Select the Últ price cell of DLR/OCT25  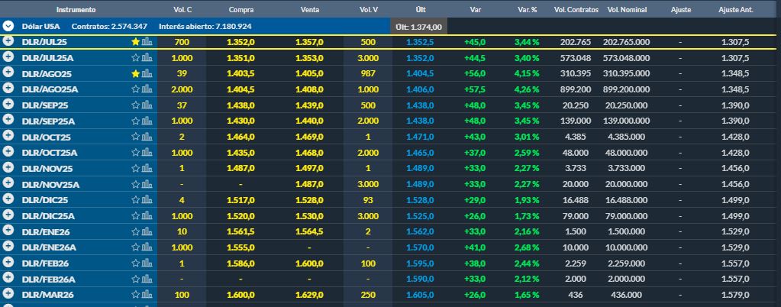pos(420,137)
